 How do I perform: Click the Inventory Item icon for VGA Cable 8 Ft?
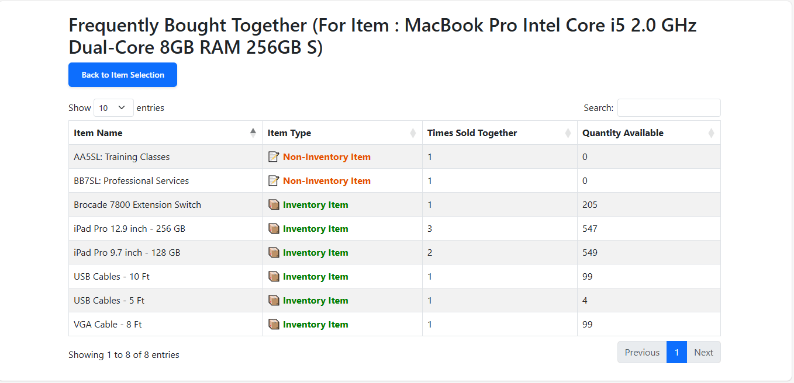[274, 324]
